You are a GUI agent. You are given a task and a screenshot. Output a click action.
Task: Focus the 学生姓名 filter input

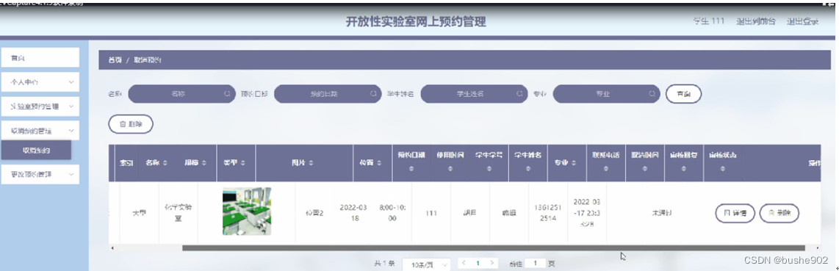click(474, 93)
